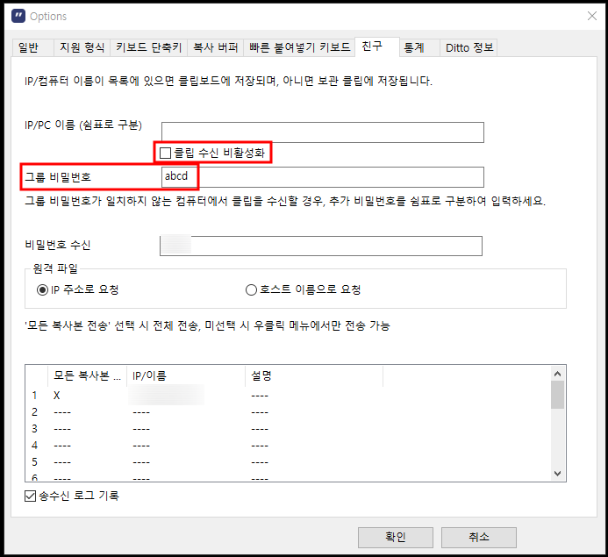Image resolution: width=608 pixels, height=557 pixels.
Task: Click the friends list scroll up arrow
Action: pyautogui.click(x=558, y=374)
